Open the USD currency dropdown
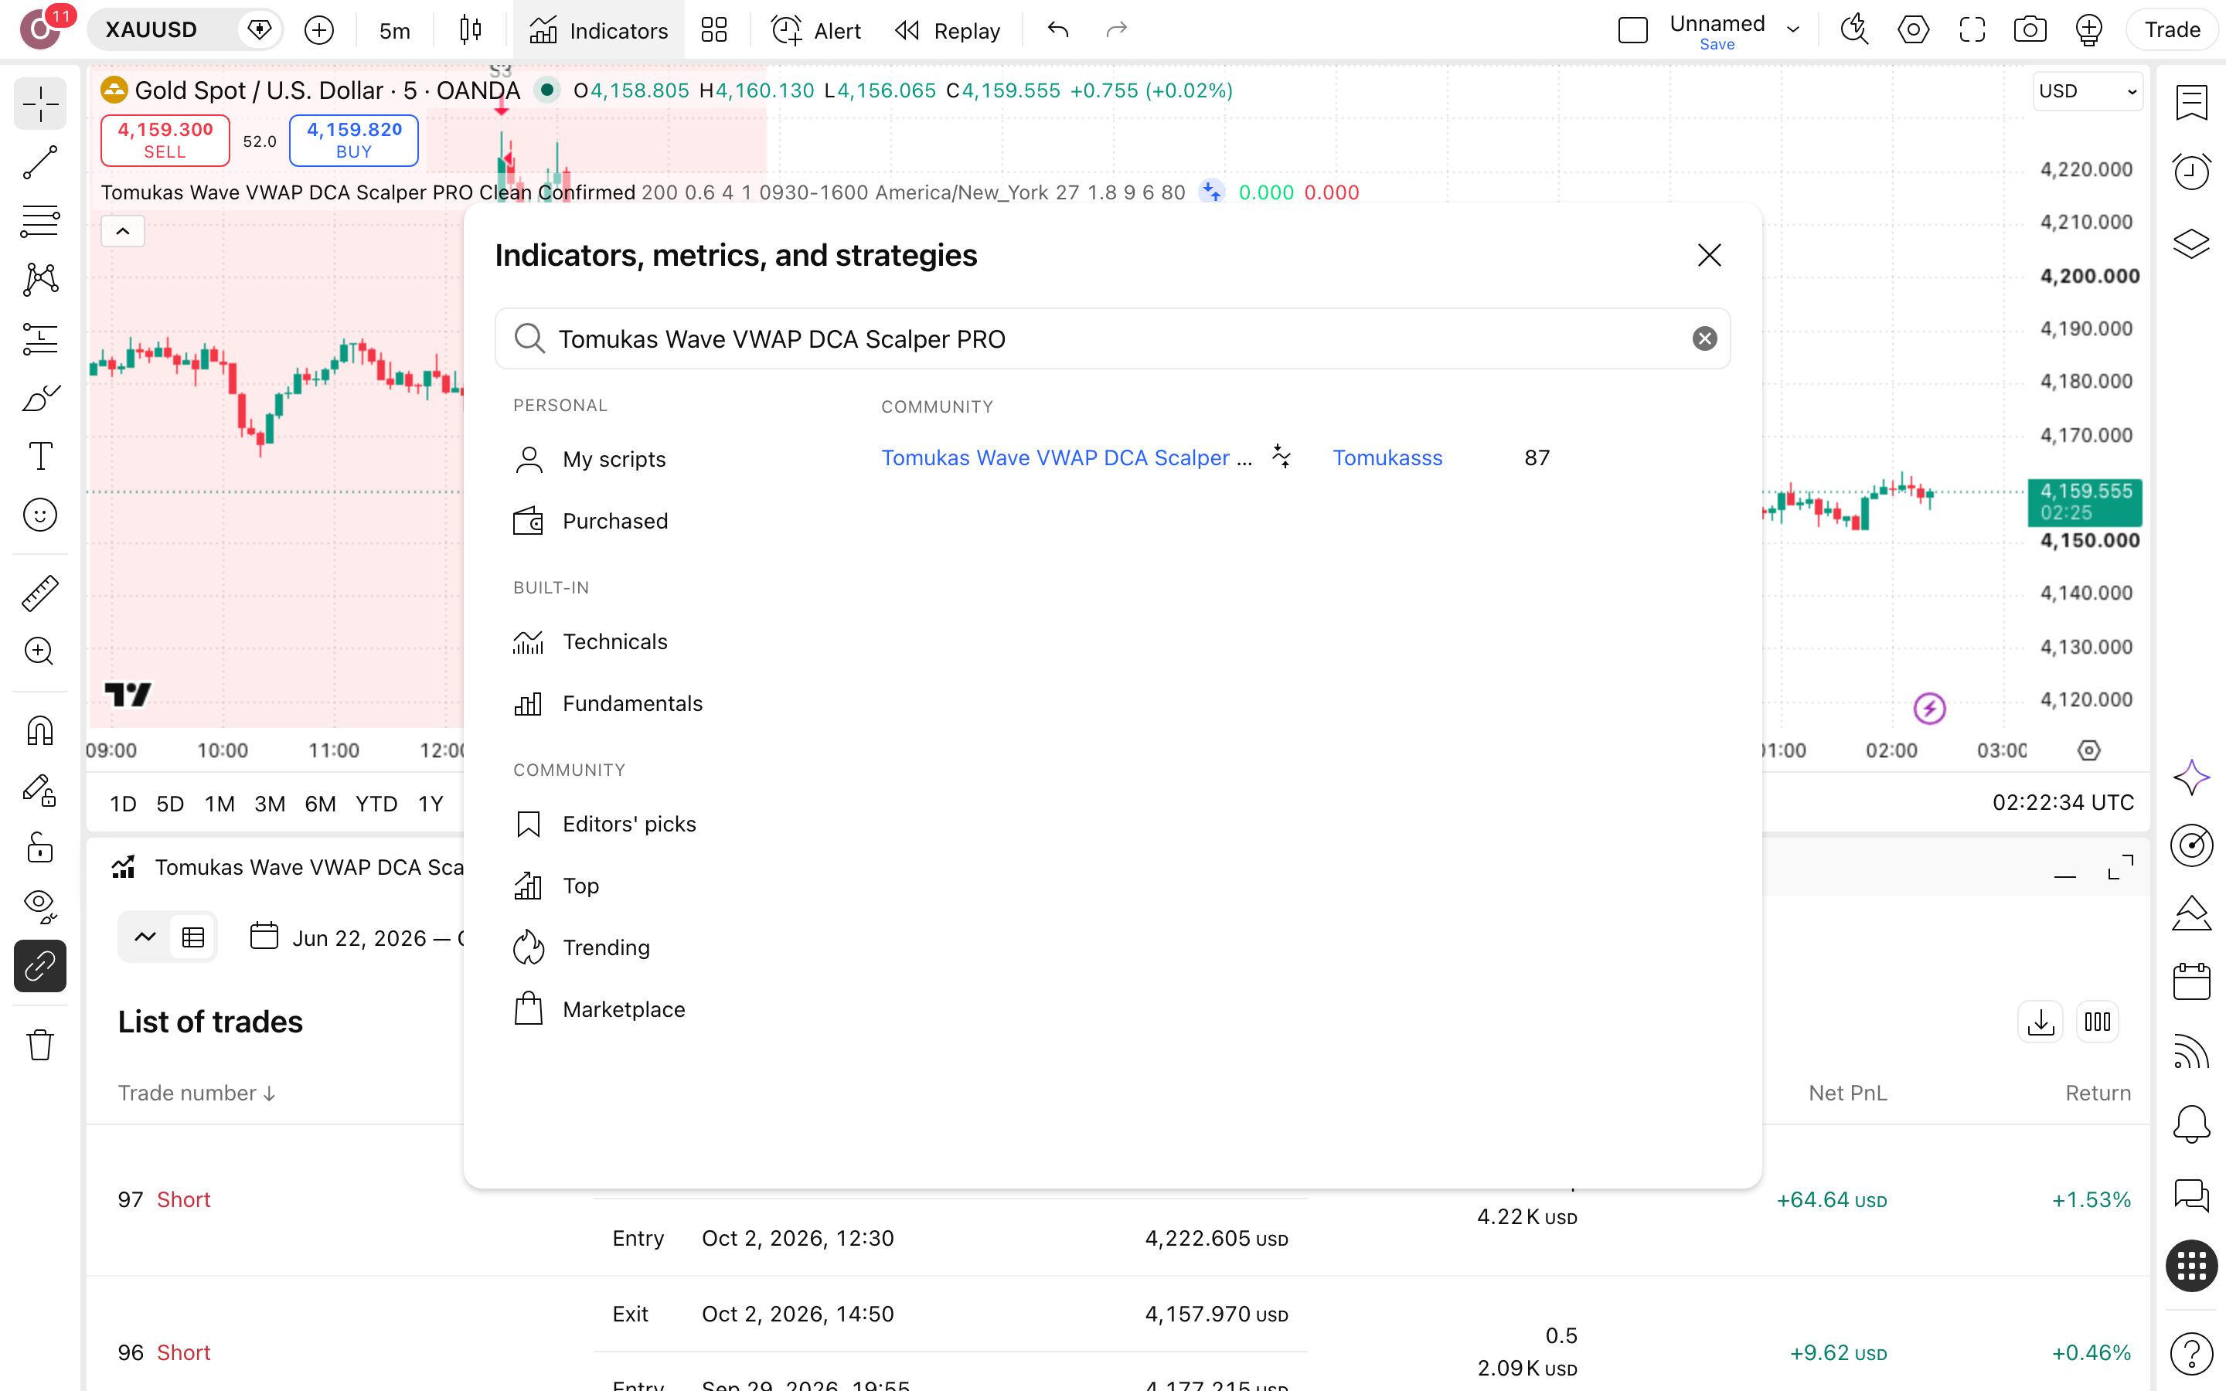 point(2088,91)
